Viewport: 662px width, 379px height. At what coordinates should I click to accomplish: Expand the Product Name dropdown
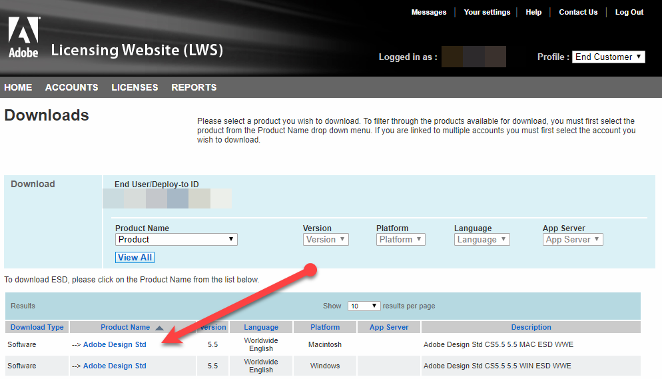click(176, 239)
